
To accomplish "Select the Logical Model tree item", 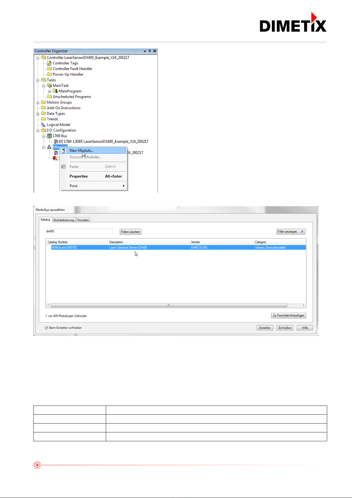I will coord(59,125).
